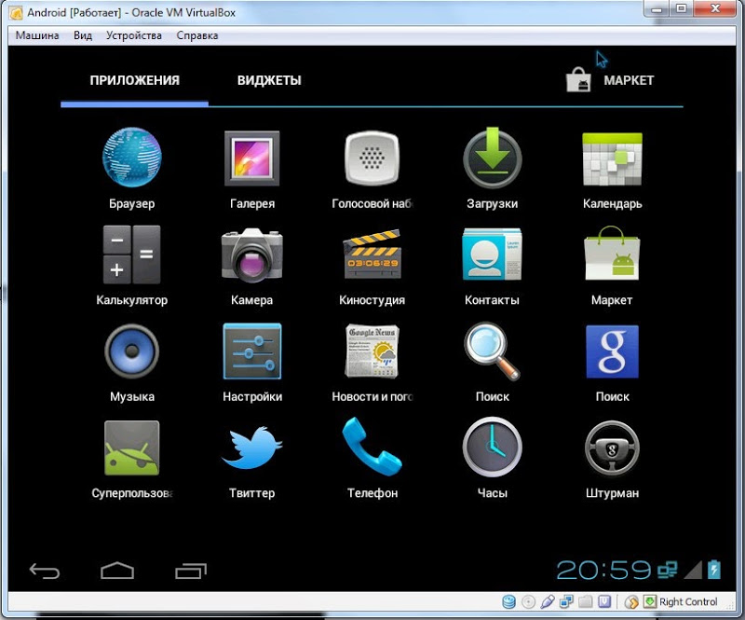Open the Устройства menu

134,35
